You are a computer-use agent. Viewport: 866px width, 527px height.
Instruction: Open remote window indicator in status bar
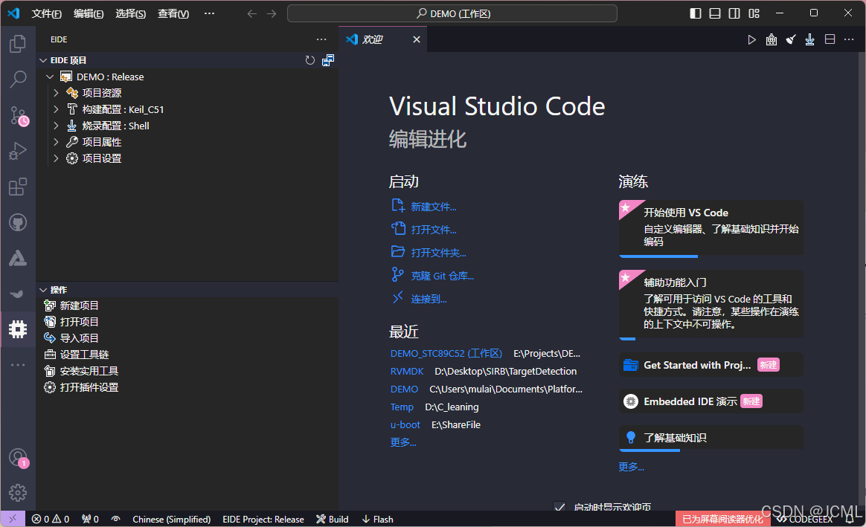(13, 519)
